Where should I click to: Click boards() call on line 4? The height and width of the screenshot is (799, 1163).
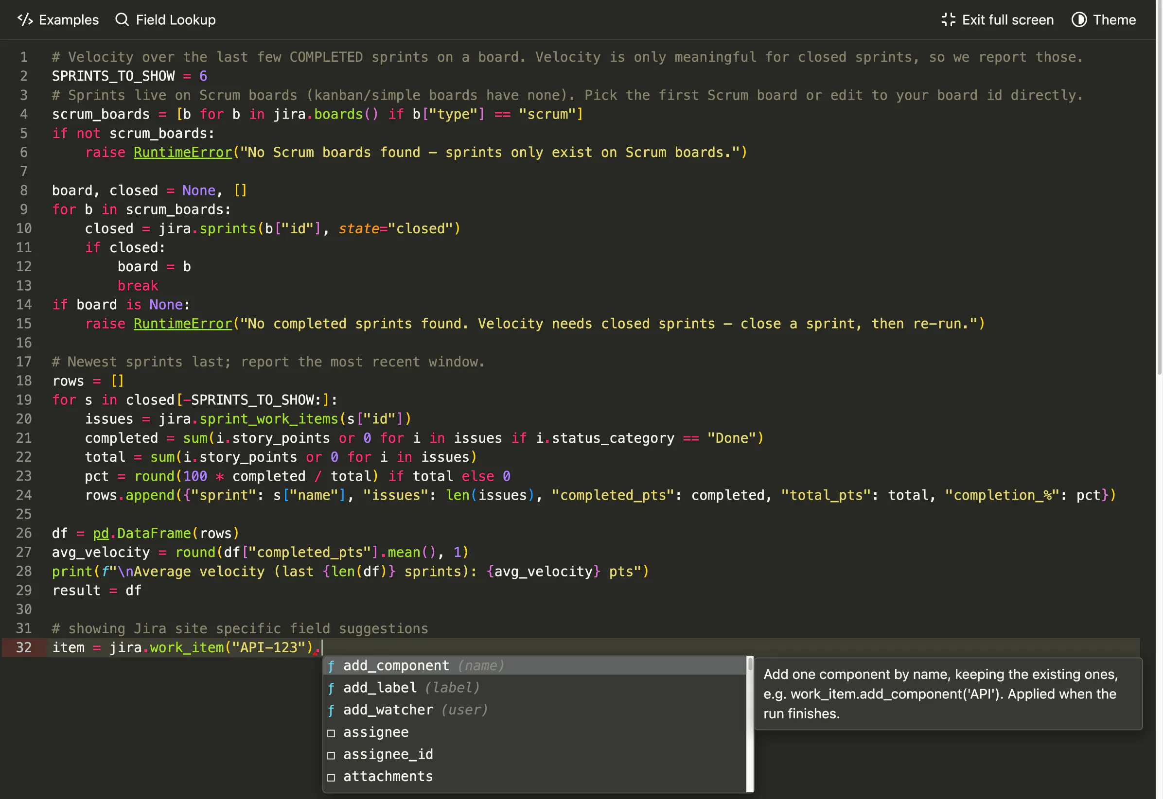click(346, 114)
